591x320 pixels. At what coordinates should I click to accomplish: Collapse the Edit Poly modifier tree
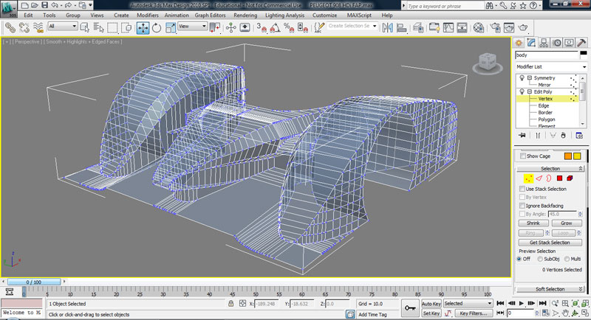click(530, 91)
